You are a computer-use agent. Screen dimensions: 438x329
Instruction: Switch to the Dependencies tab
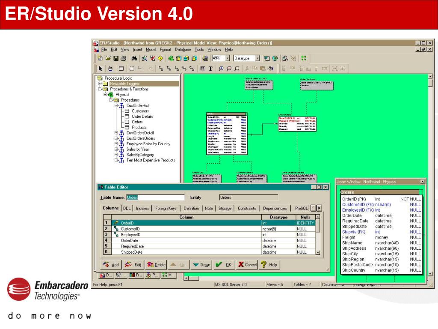coord(275,209)
